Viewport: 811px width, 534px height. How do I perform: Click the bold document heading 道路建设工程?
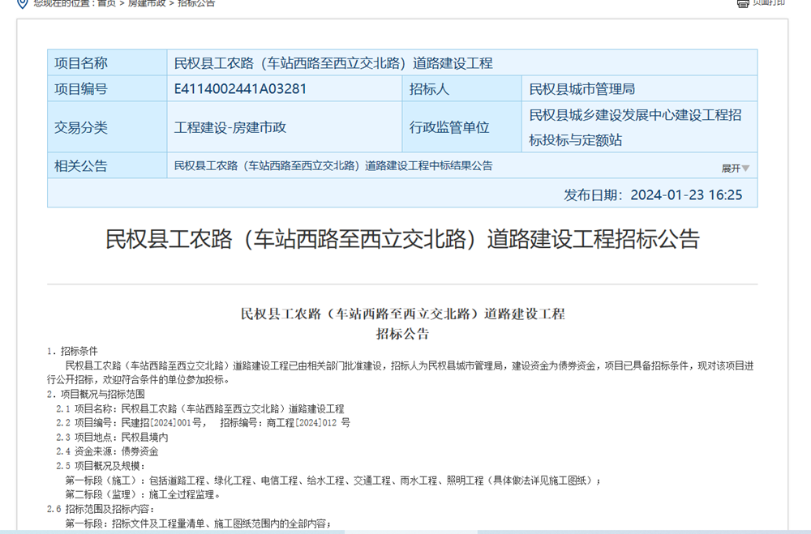402,314
